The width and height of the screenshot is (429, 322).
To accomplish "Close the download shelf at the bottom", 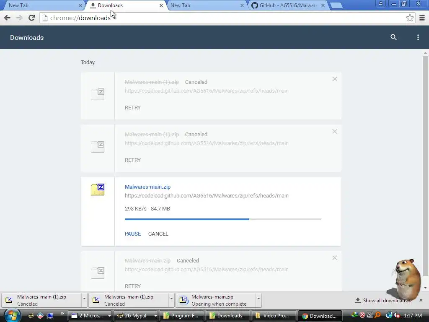I will [x=421, y=300].
